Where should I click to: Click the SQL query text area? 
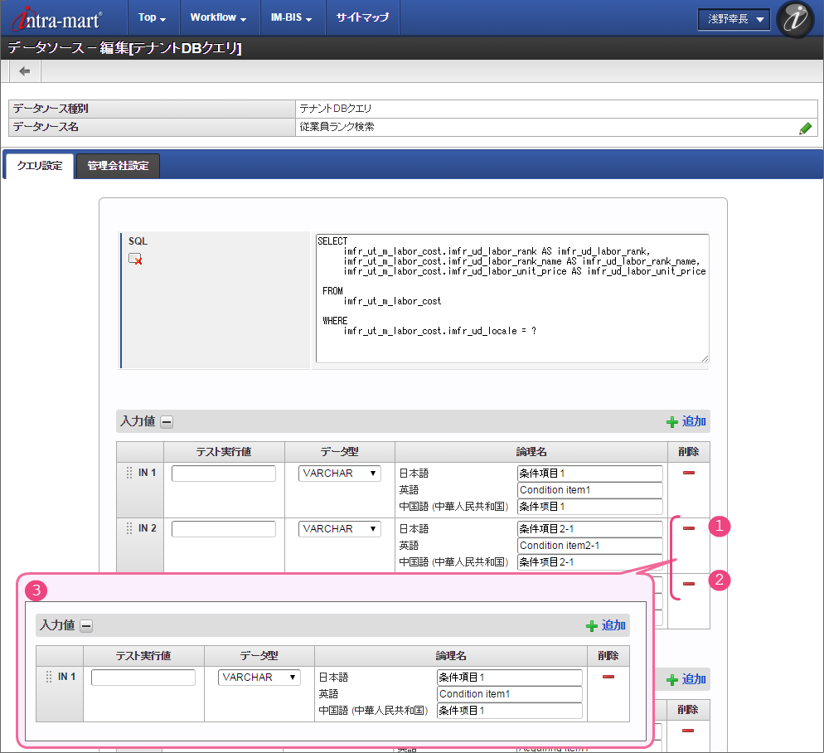511,299
